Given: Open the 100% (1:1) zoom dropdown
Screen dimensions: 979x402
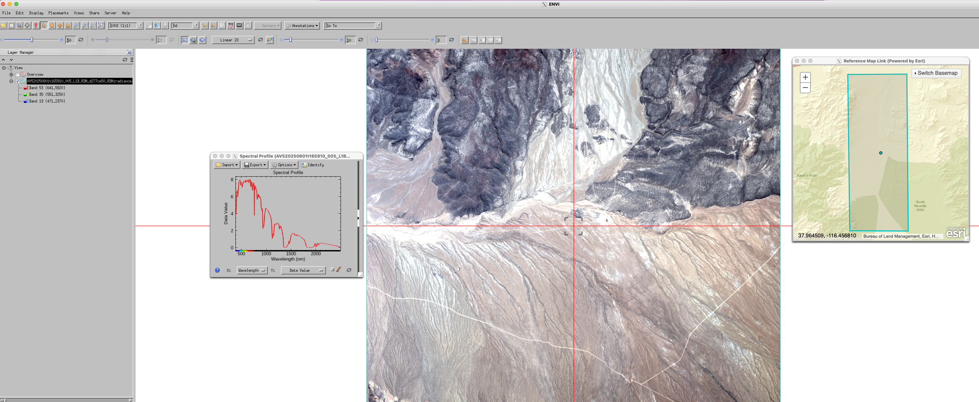Looking at the screenshot, I should click(140, 25).
